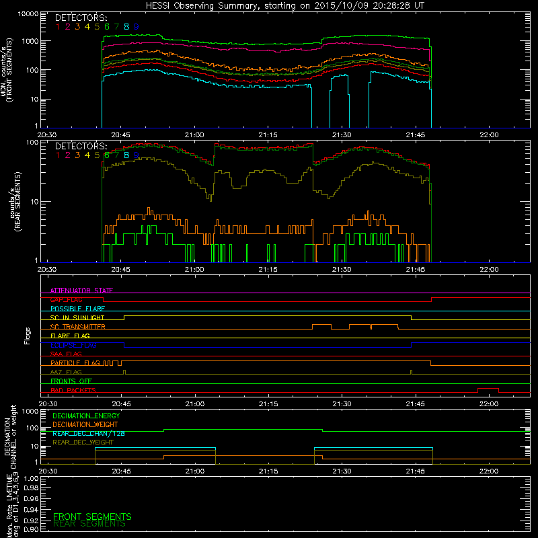This screenshot has height=538, width=538.
Task: Select magenta detector 2 in front segments legend
Action: click(x=68, y=27)
